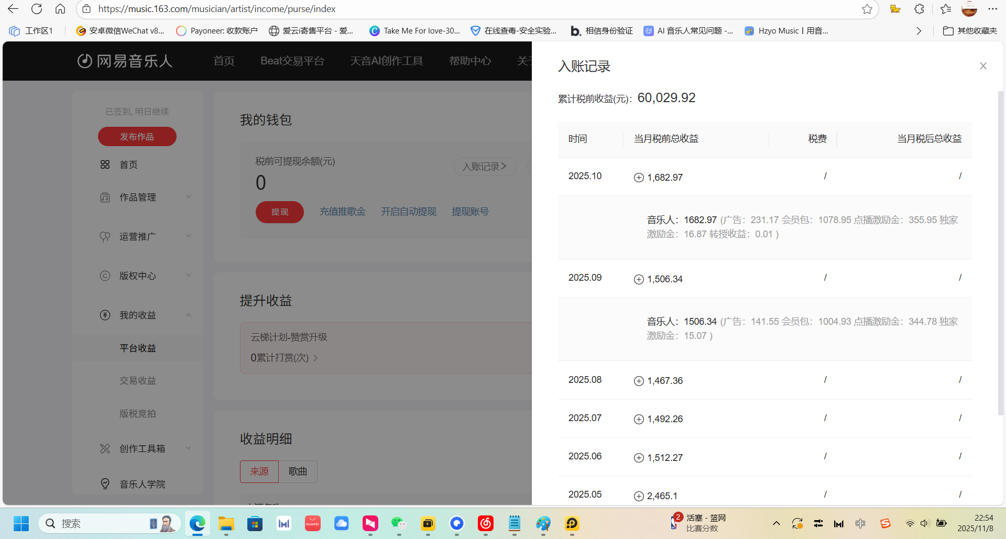Click the 网易音乐人 logo
The height and width of the screenshot is (539, 1006).
pos(124,61)
